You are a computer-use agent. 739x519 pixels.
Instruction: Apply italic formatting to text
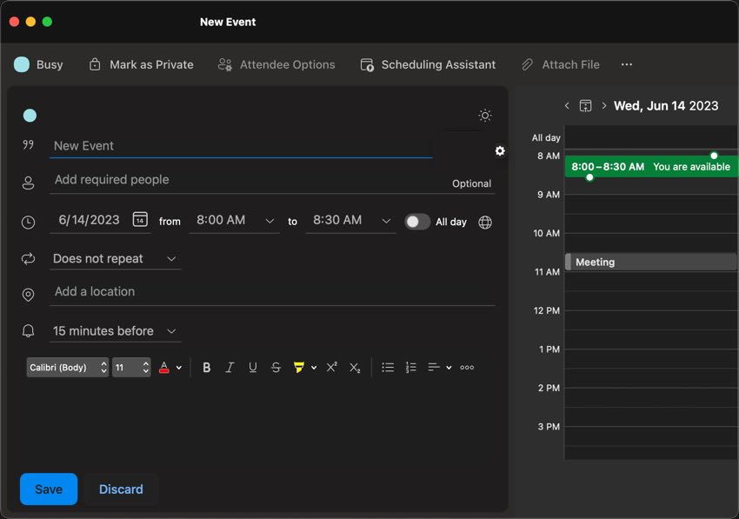pyautogui.click(x=230, y=368)
